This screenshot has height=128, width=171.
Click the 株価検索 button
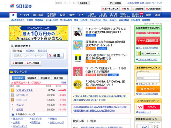pos(83,3)
